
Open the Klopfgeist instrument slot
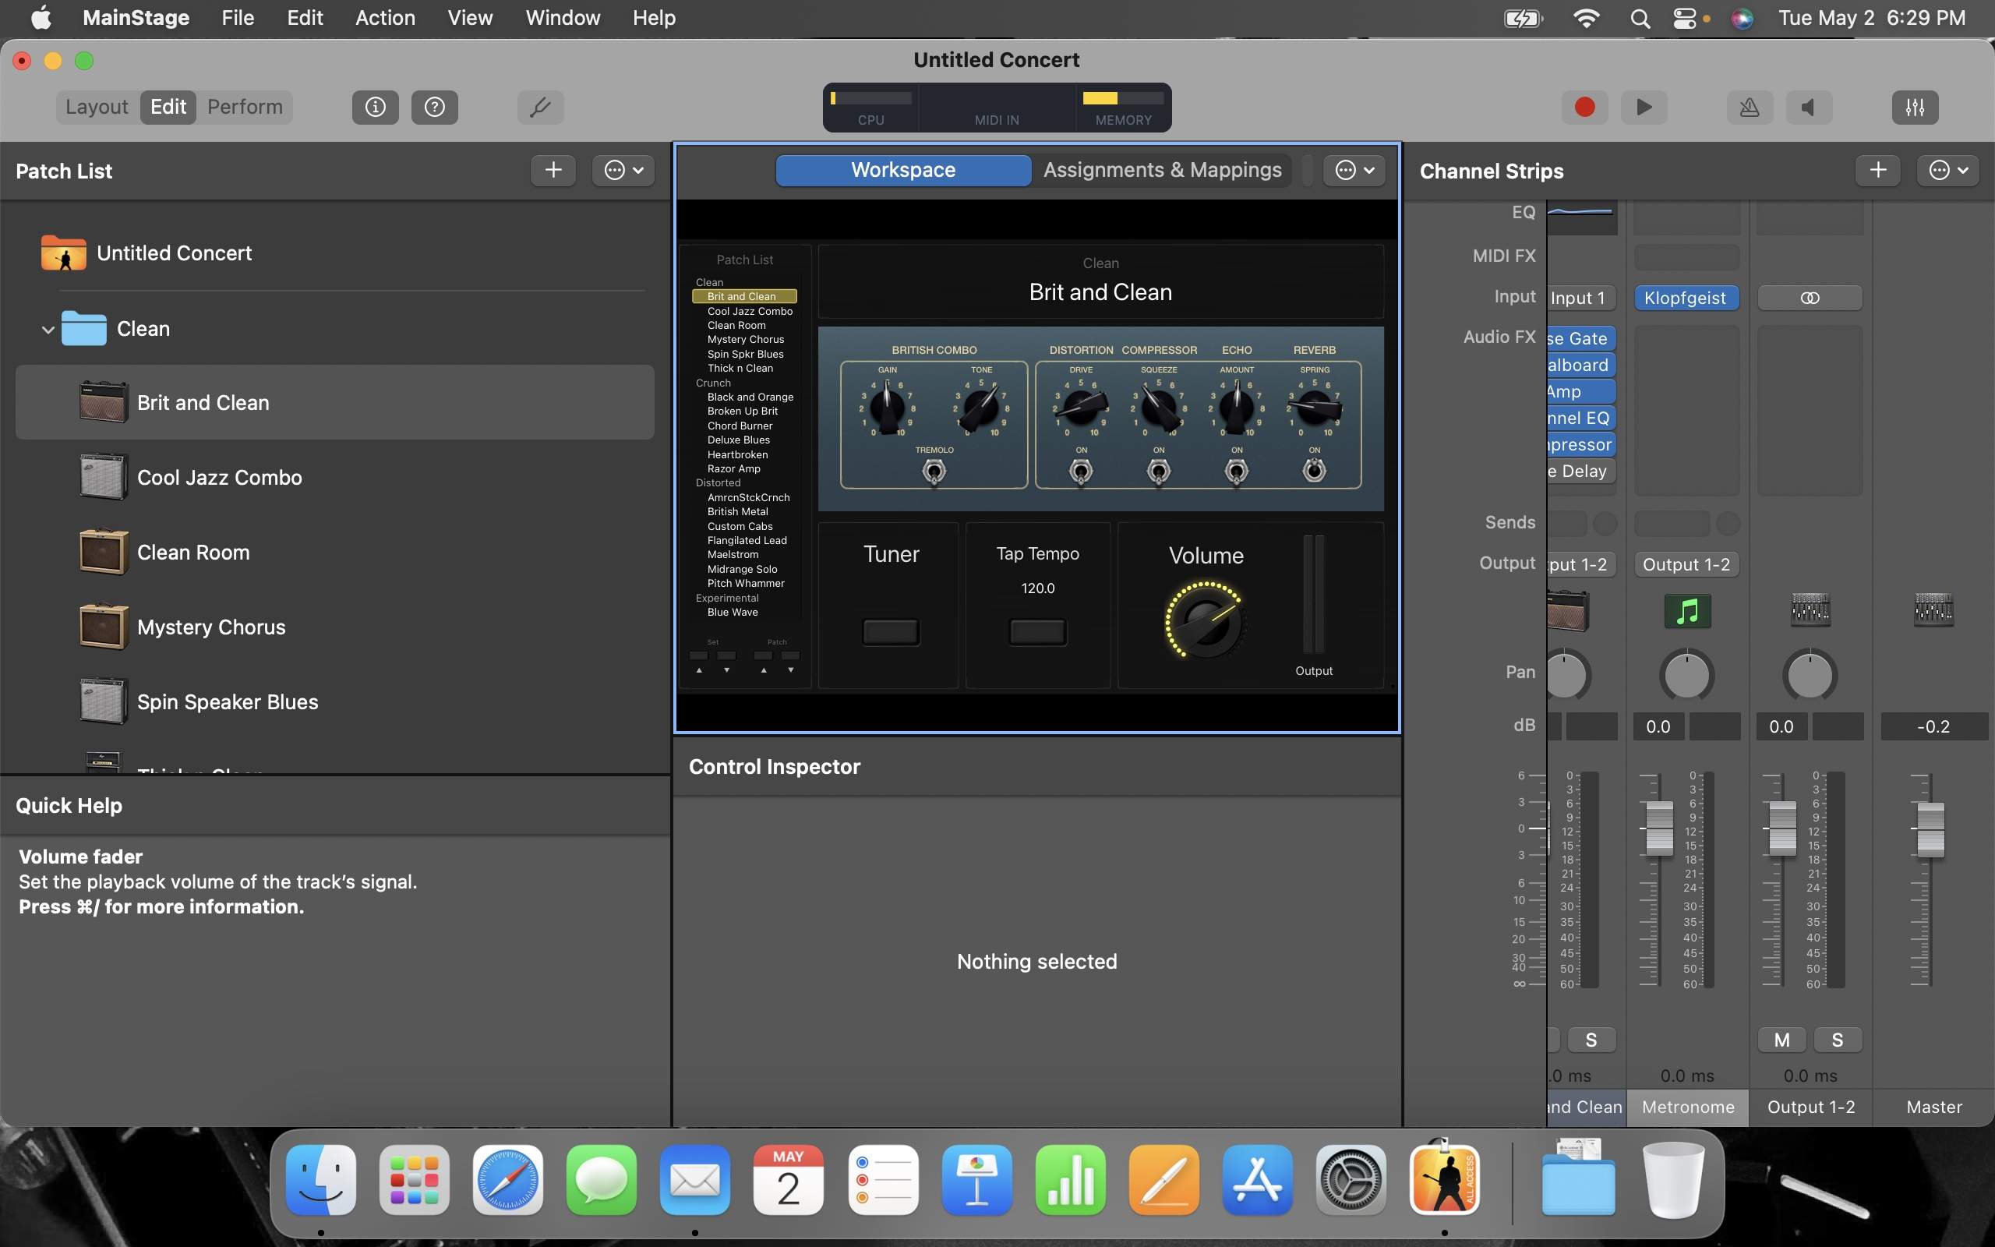click(1686, 298)
